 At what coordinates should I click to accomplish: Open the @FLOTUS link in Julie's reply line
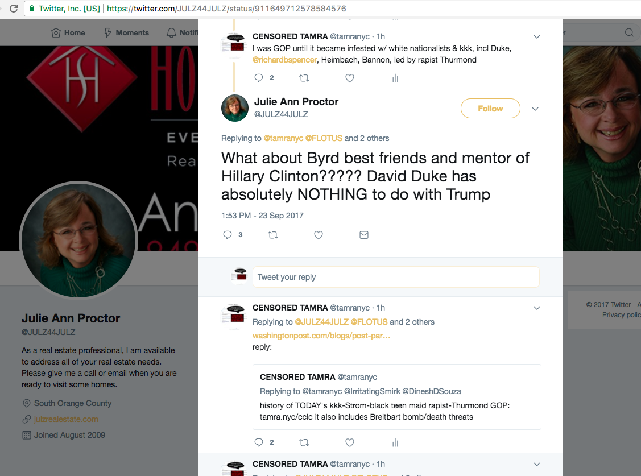(x=324, y=138)
